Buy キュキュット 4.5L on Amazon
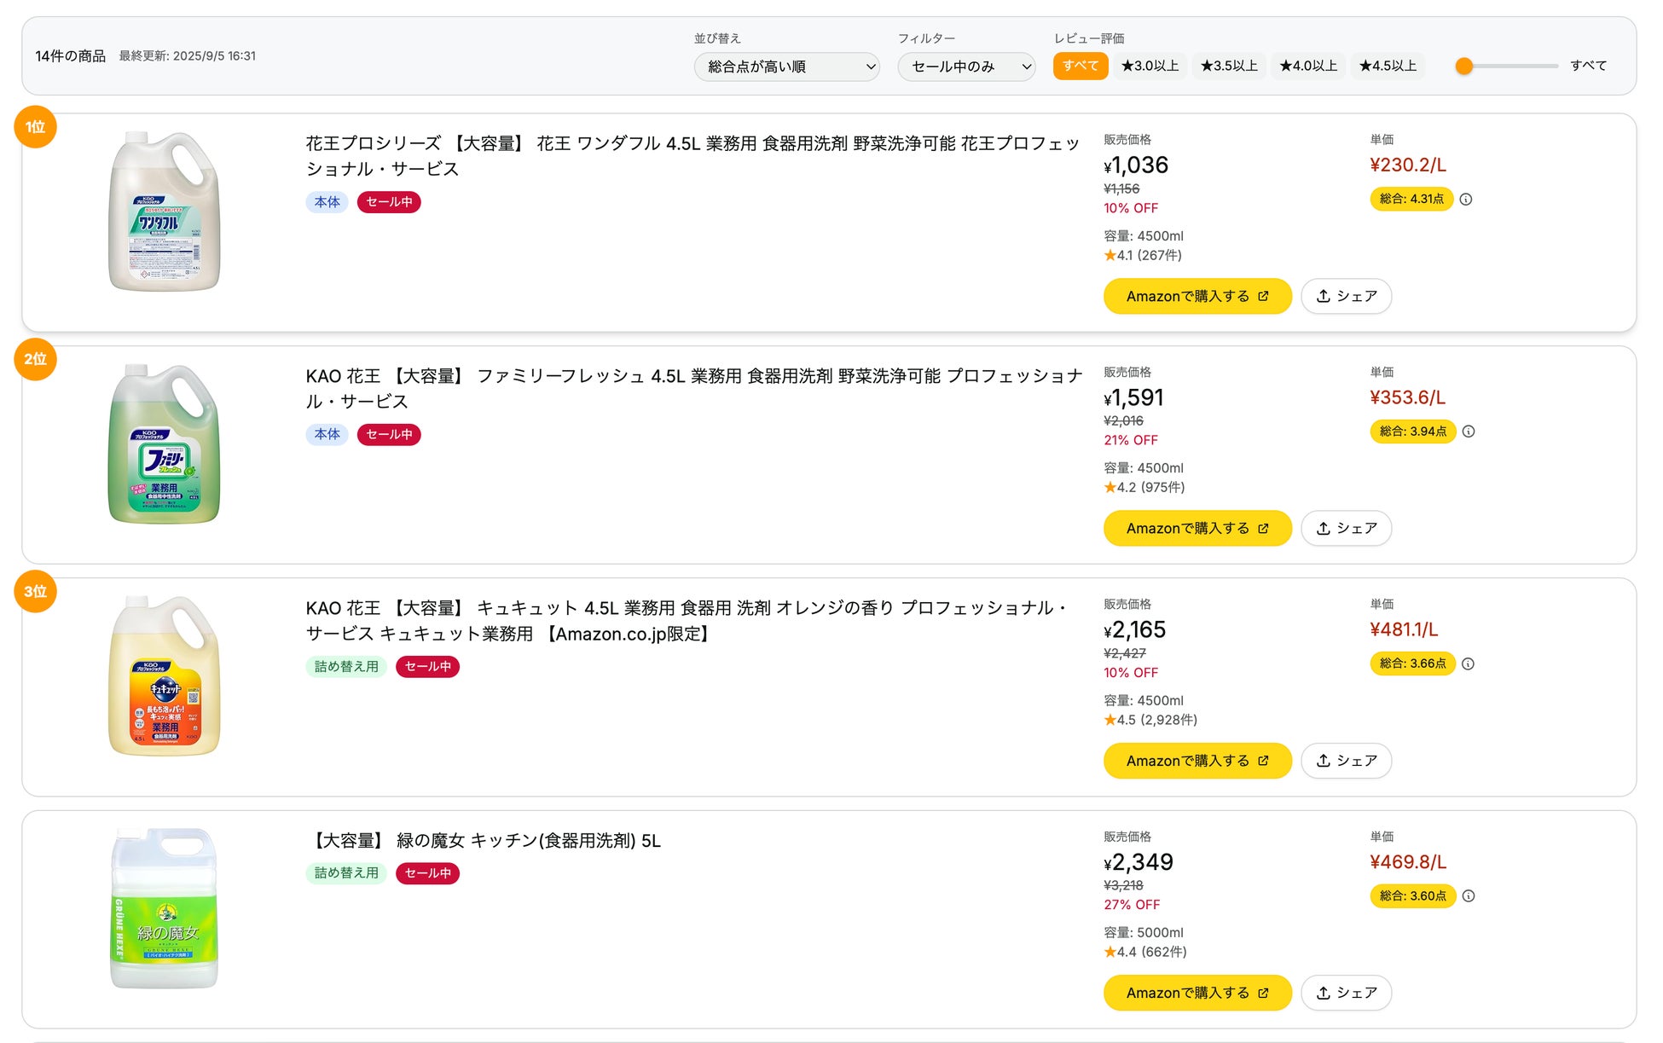This screenshot has height=1043, width=1663. pos(1197,761)
